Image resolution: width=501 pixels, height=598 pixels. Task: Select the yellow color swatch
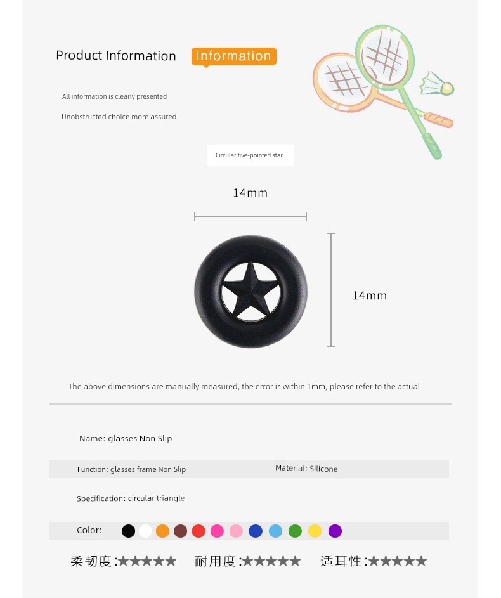(x=315, y=531)
